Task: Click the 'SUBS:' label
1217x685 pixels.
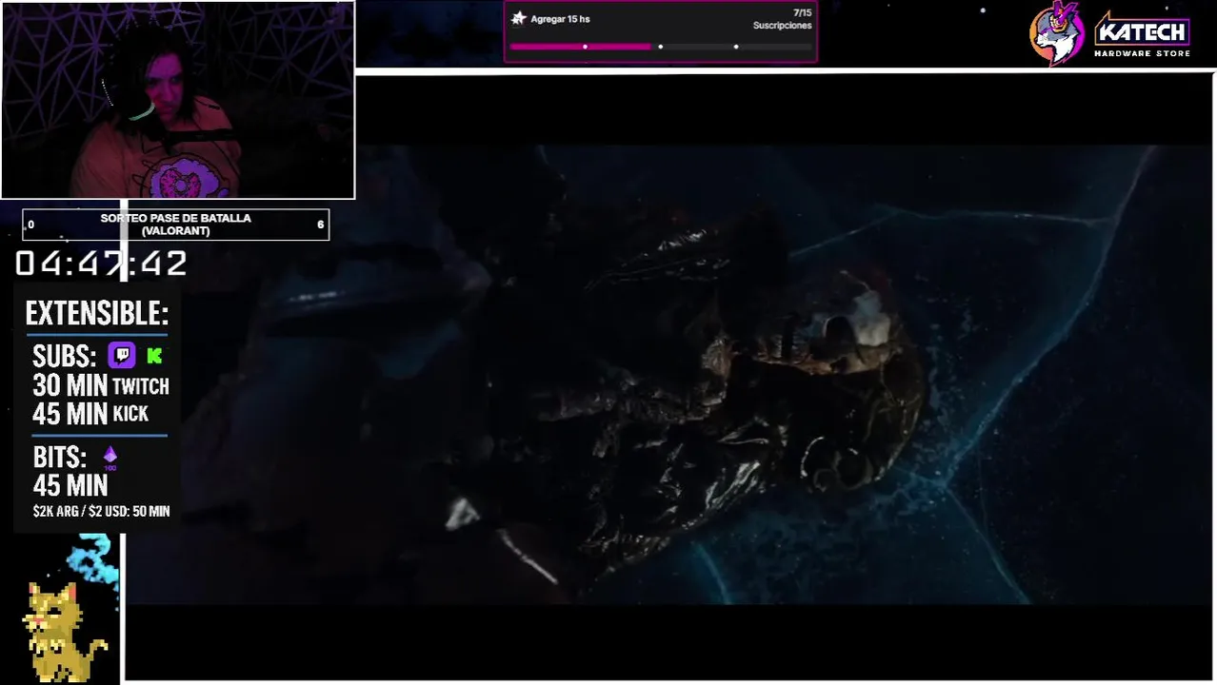Action: (x=65, y=357)
